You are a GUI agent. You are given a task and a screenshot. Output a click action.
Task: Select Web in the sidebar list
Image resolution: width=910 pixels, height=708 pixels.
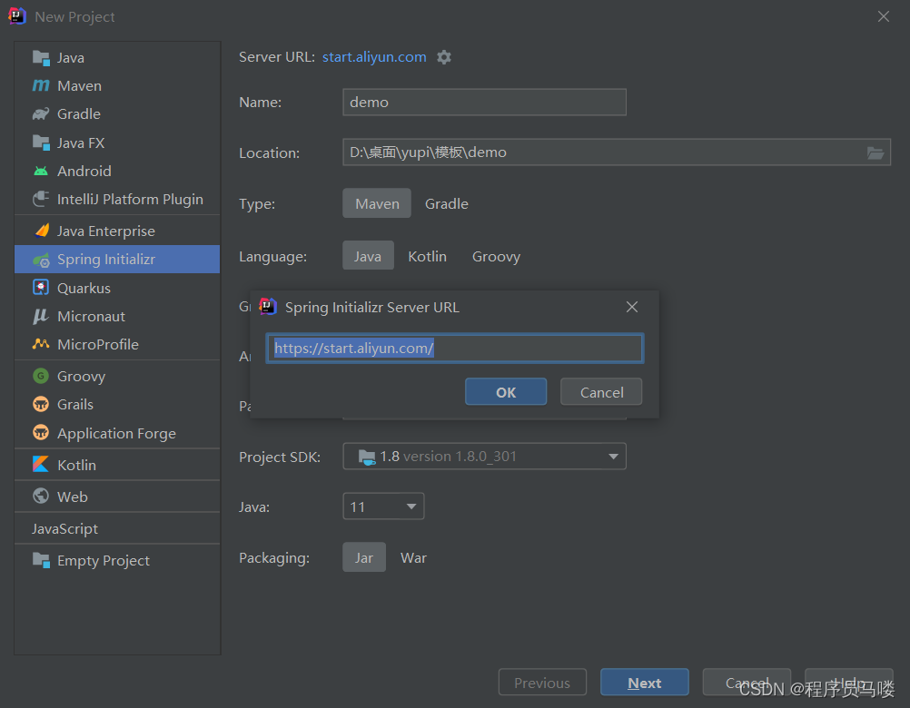[x=117, y=497]
